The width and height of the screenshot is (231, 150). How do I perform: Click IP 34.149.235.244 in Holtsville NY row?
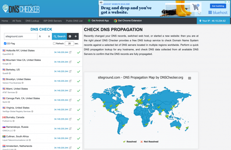pos(61,52)
